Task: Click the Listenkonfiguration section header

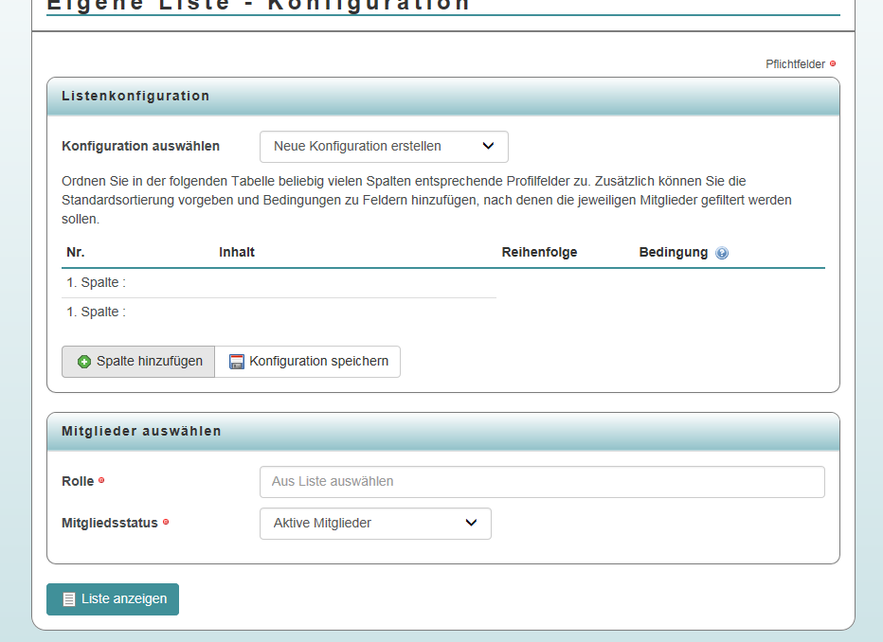Action: [135, 96]
